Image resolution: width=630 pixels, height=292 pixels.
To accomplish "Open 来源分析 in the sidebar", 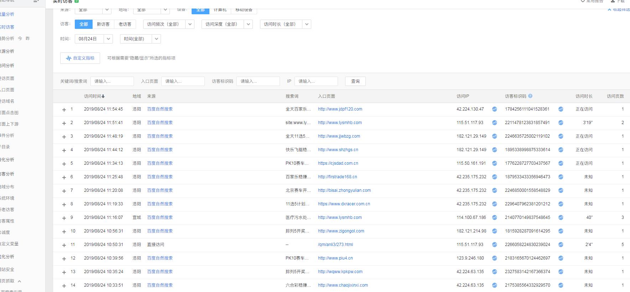I will (x=7, y=51).
